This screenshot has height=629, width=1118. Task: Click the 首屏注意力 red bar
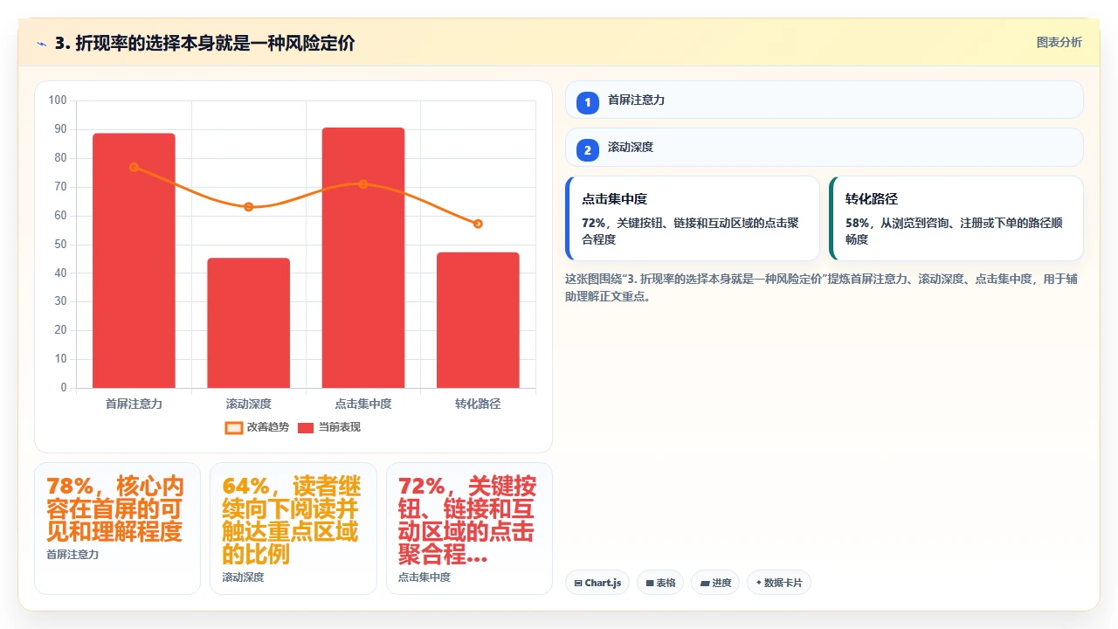click(134, 260)
